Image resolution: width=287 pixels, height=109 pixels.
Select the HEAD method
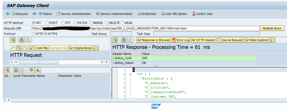click(x=122, y=23)
